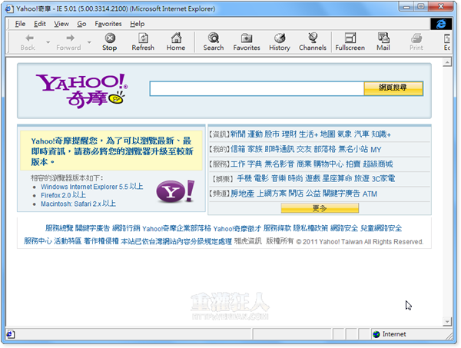Viewport: 461px width, 348px height.
Task: Open Channels from the toolbar
Action: point(313,42)
